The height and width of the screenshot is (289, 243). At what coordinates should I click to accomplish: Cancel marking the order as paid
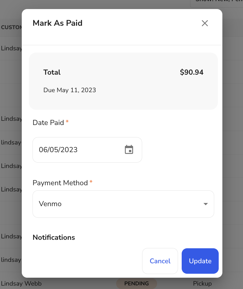coord(160,261)
